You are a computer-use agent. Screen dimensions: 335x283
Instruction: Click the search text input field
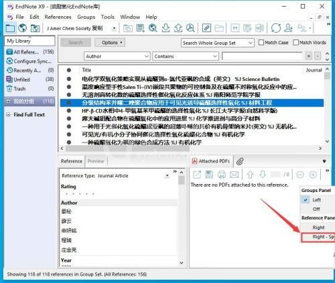262,56
